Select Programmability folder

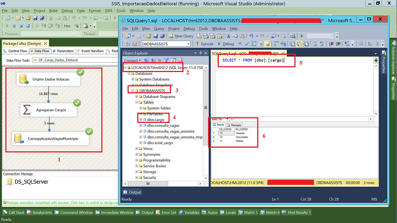pyautogui.click(x=157, y=160)
